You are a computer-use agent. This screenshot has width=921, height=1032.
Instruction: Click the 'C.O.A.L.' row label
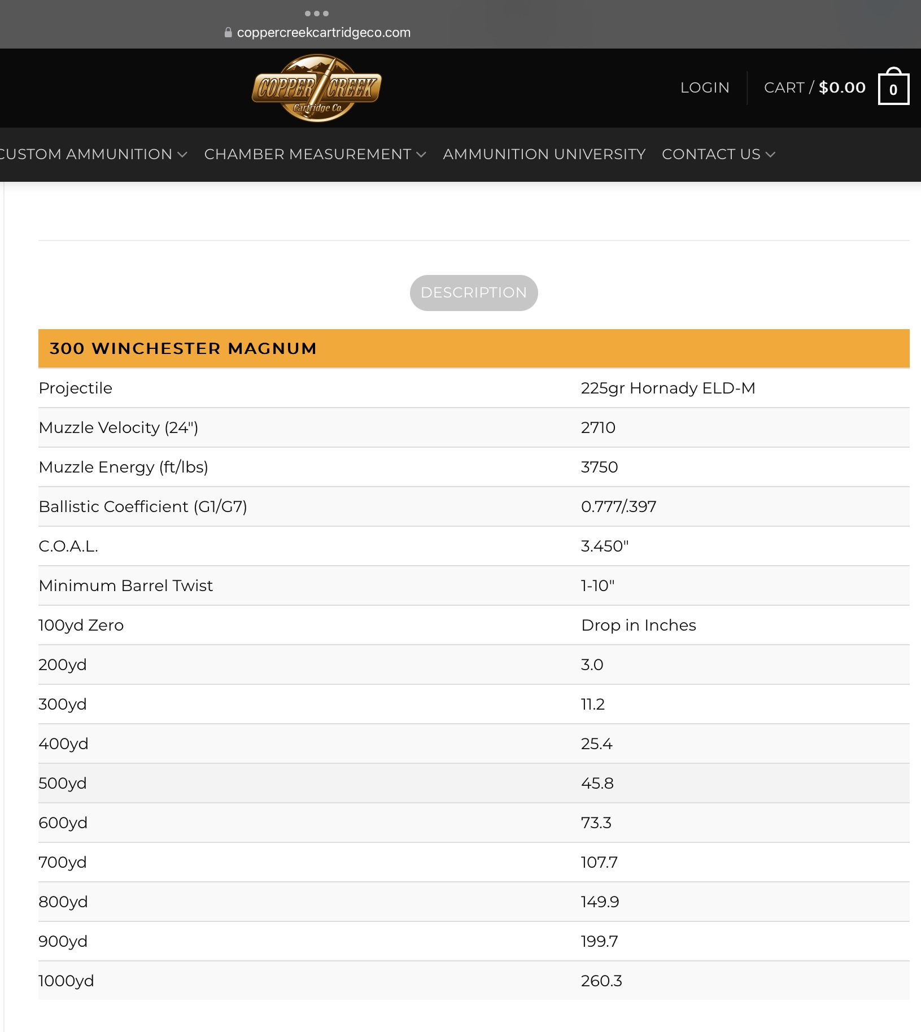tap(68, 546)
